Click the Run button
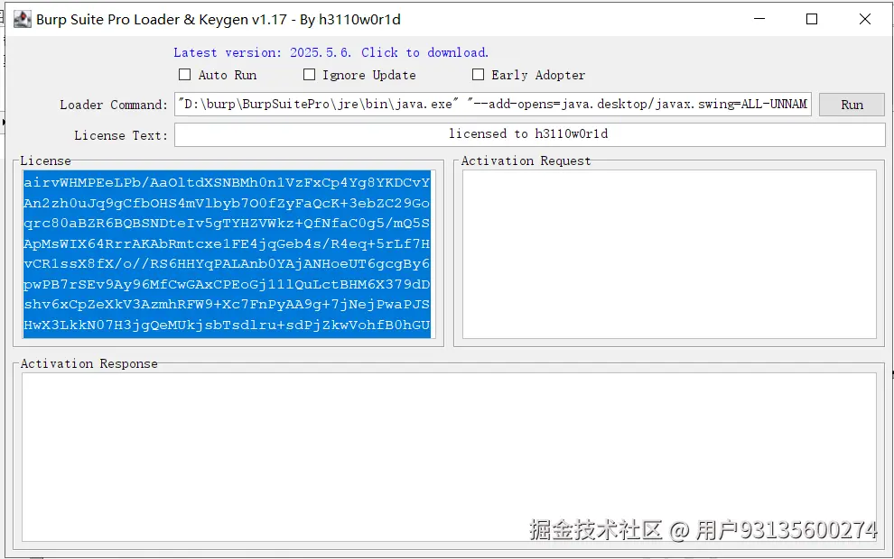This screenshot has width=894, height=559. tap(852, 105)
